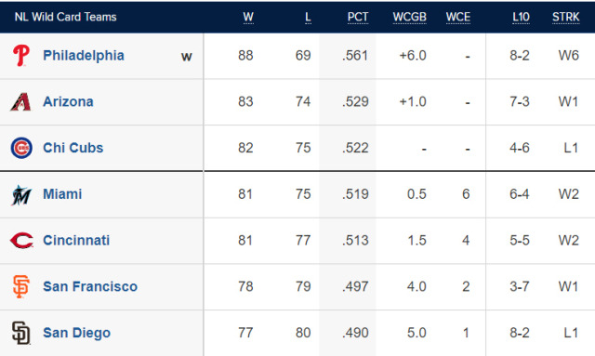The image size is (595, 356).
Task: Select the WCGB column header
Action: pyautogui.click(x=409, y=17)
